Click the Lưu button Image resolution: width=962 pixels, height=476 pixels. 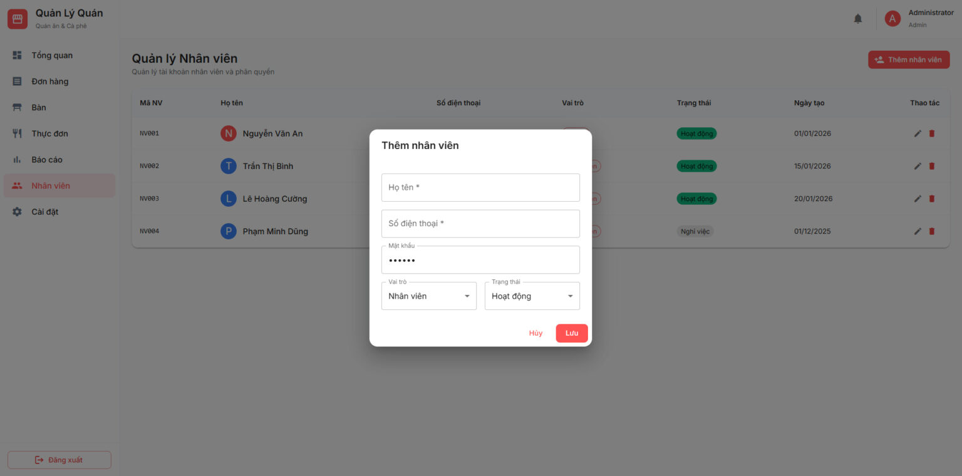[572, 333]
